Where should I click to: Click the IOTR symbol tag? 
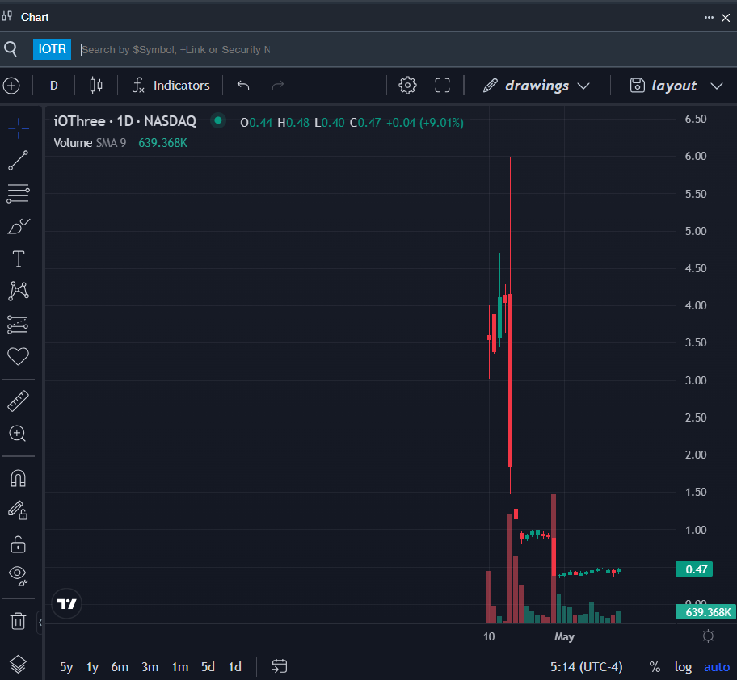coord(52,49)
